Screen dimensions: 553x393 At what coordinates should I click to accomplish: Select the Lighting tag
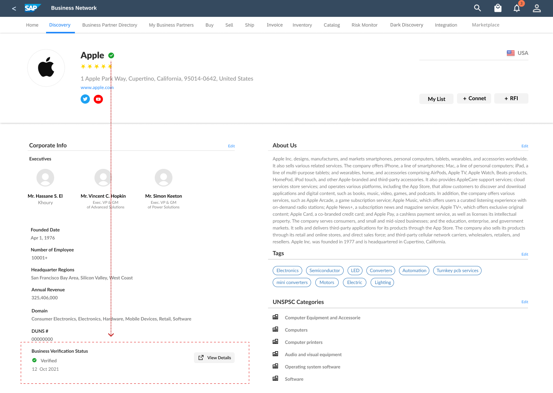pos(382,282)
